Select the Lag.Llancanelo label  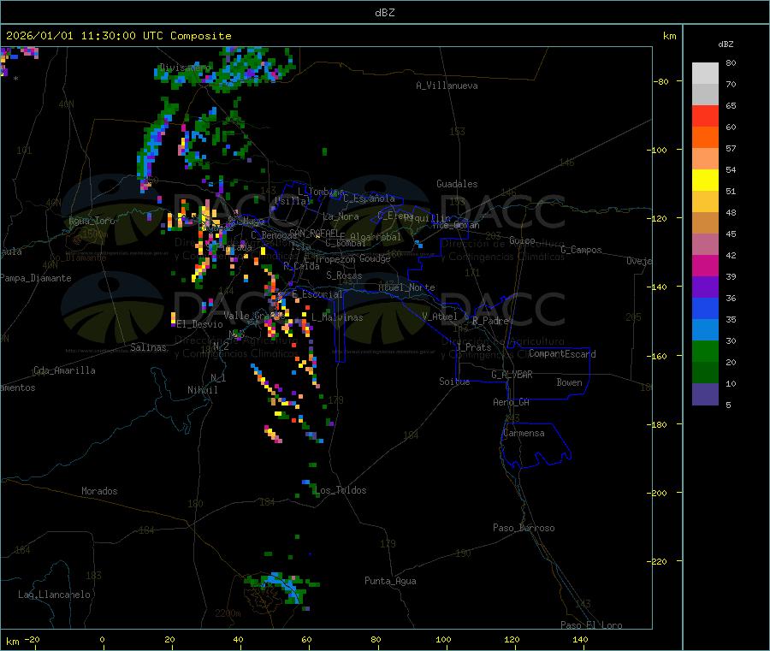54,595
